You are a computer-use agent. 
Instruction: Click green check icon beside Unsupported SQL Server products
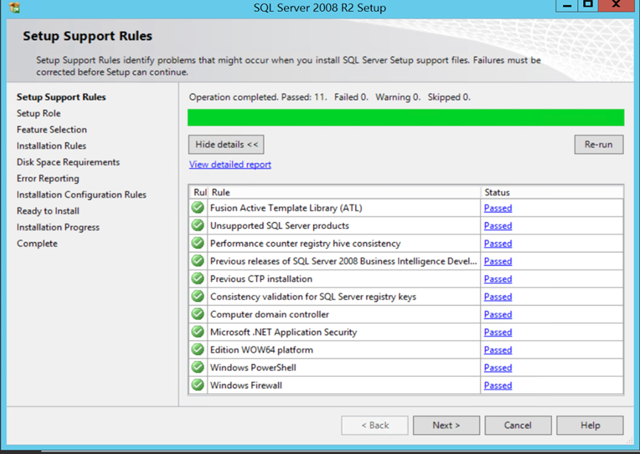coord(198,225)
